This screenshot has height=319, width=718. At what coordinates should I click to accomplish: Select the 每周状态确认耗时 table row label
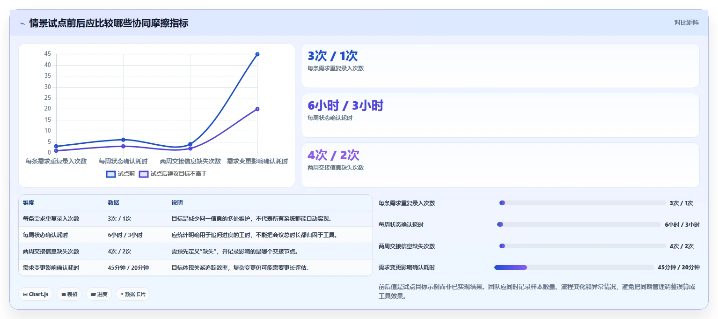[45, 235]
